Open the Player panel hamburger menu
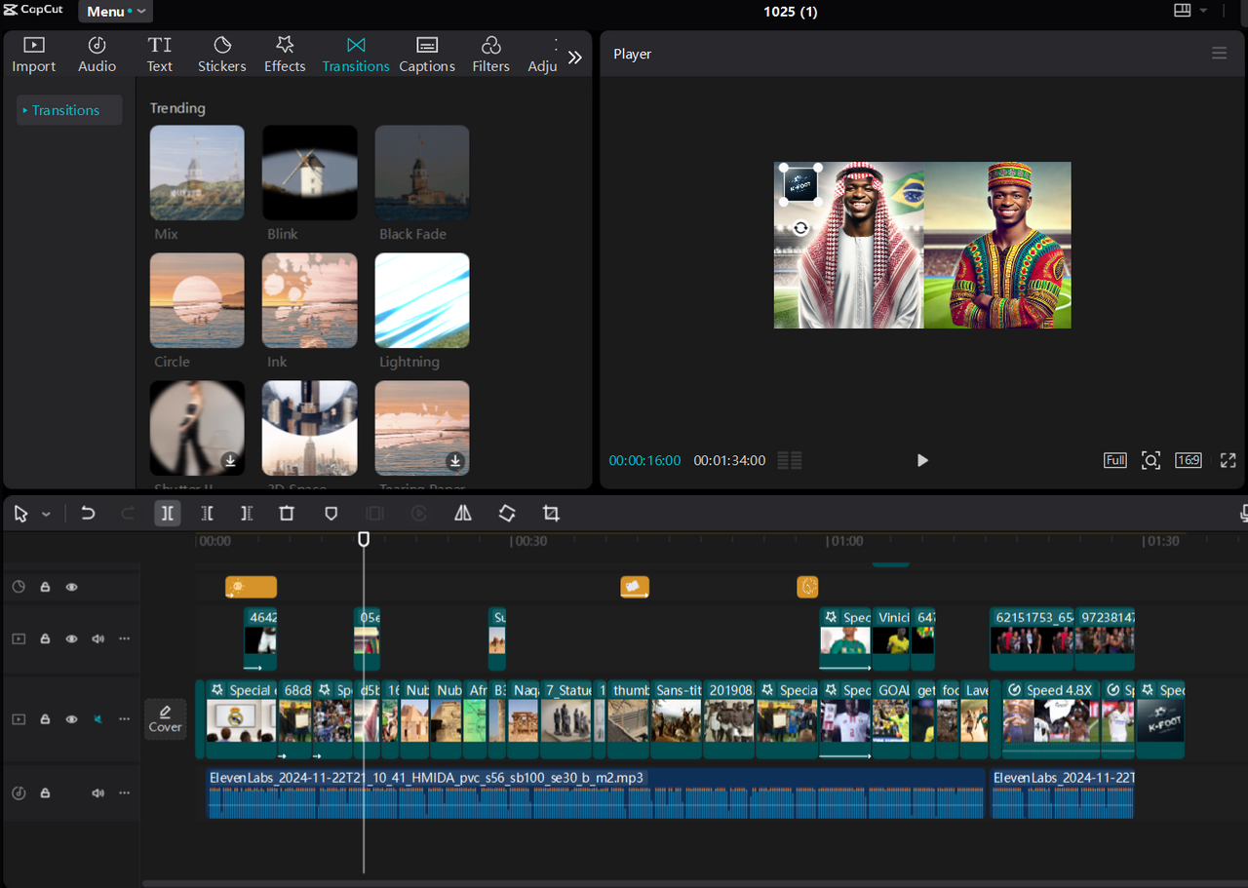This screenshot has width=1248, height=888. pos(1220,54)
